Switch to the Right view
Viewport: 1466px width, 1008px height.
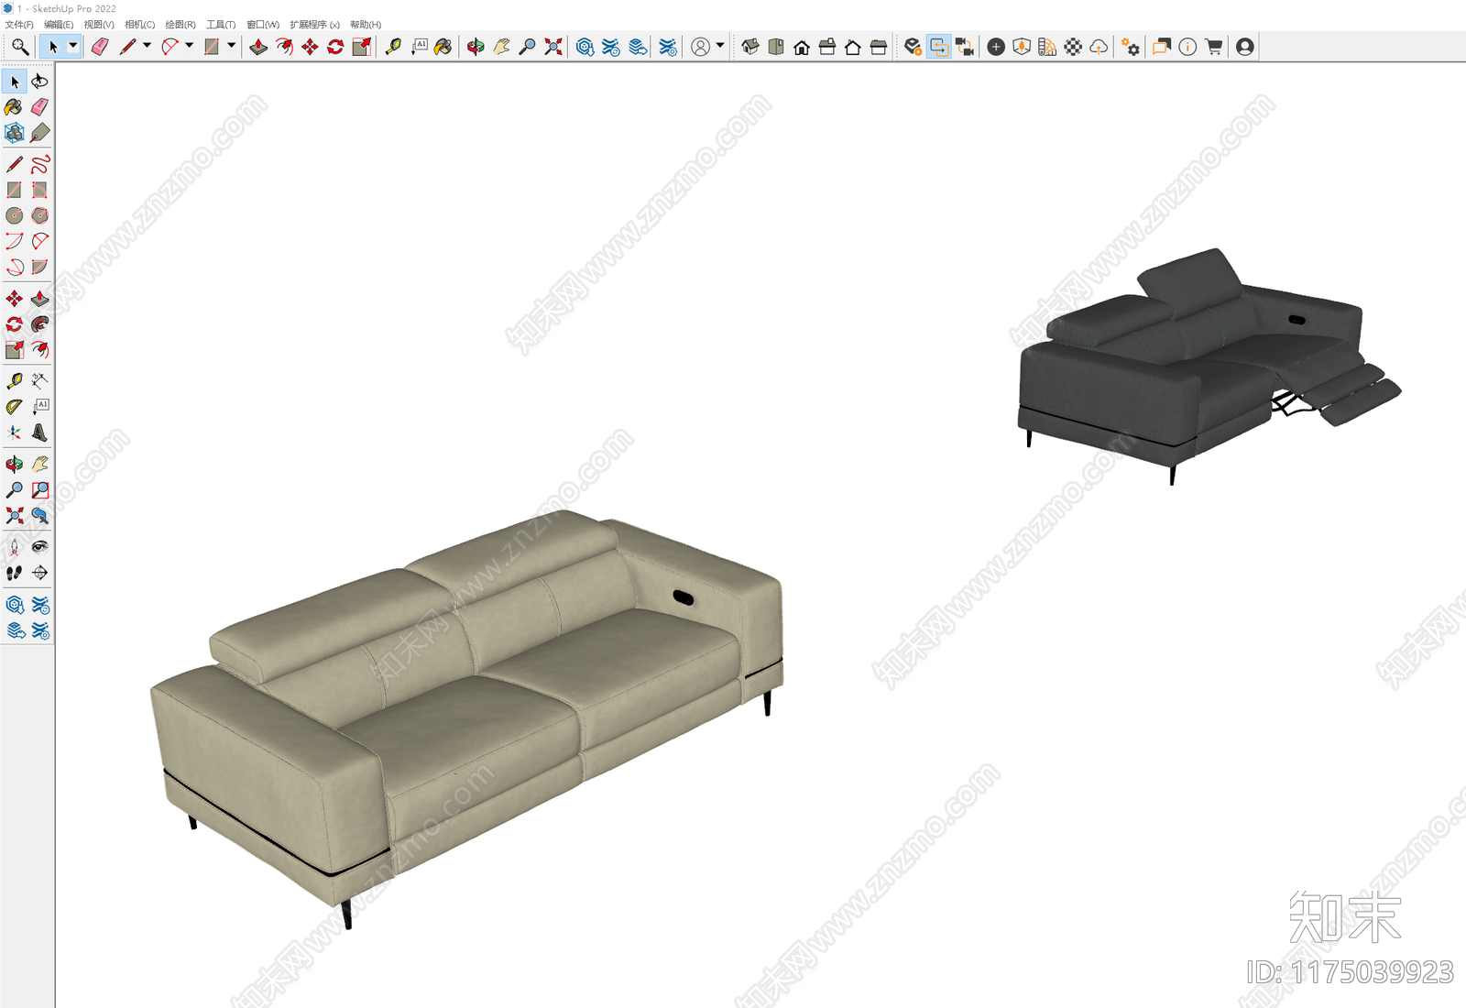coord(827,47)
